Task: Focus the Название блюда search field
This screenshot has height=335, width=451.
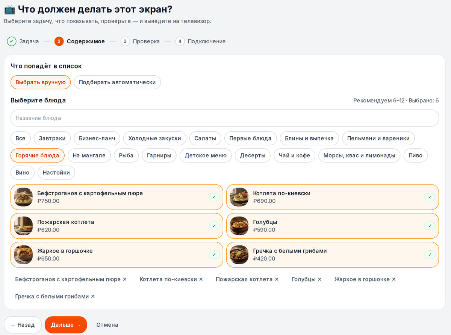Action: click(x=225, y=118)
